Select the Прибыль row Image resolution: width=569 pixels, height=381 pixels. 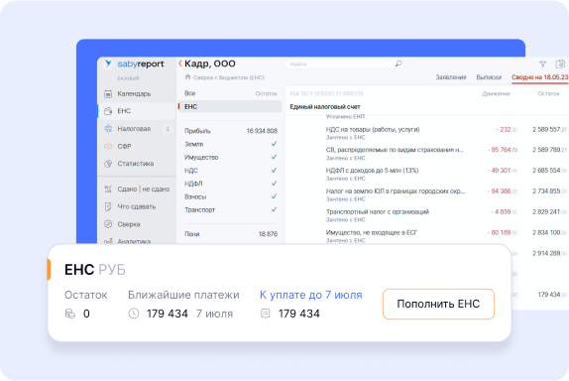230,131
